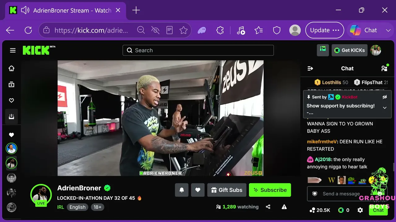Open the highlighted AdrienBroner avatar in the sidebar
Viewport: 396px width, 222px height.
click(x=11, y=163)
